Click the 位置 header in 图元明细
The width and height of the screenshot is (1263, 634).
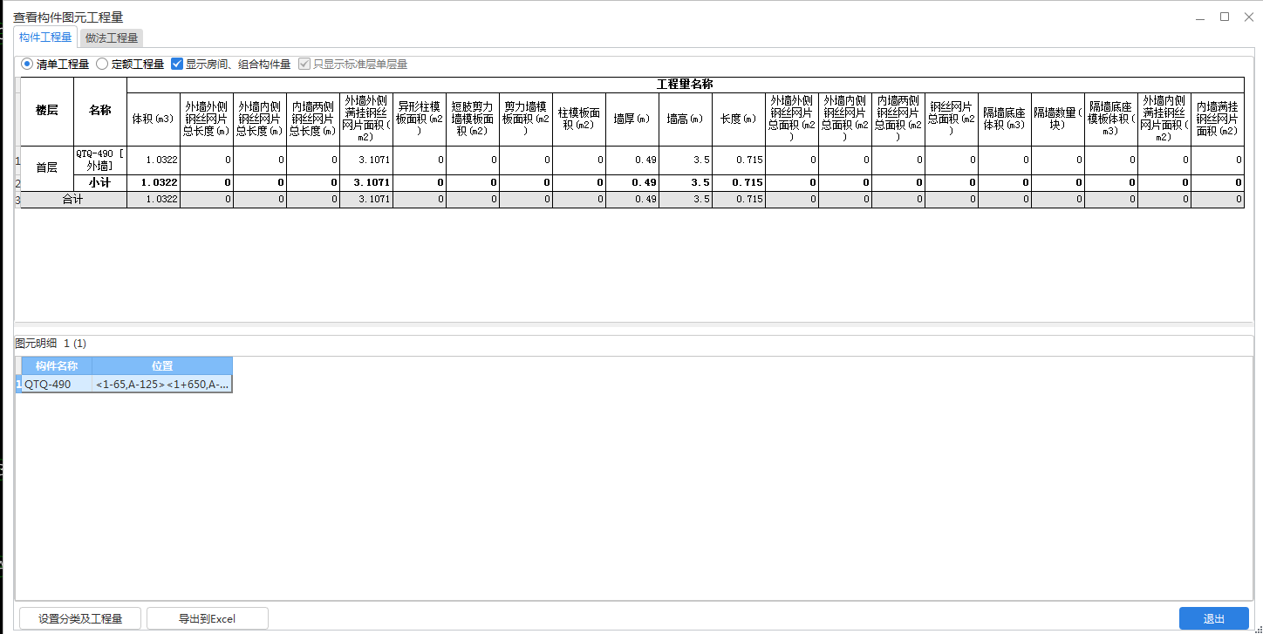coord(162,366)
